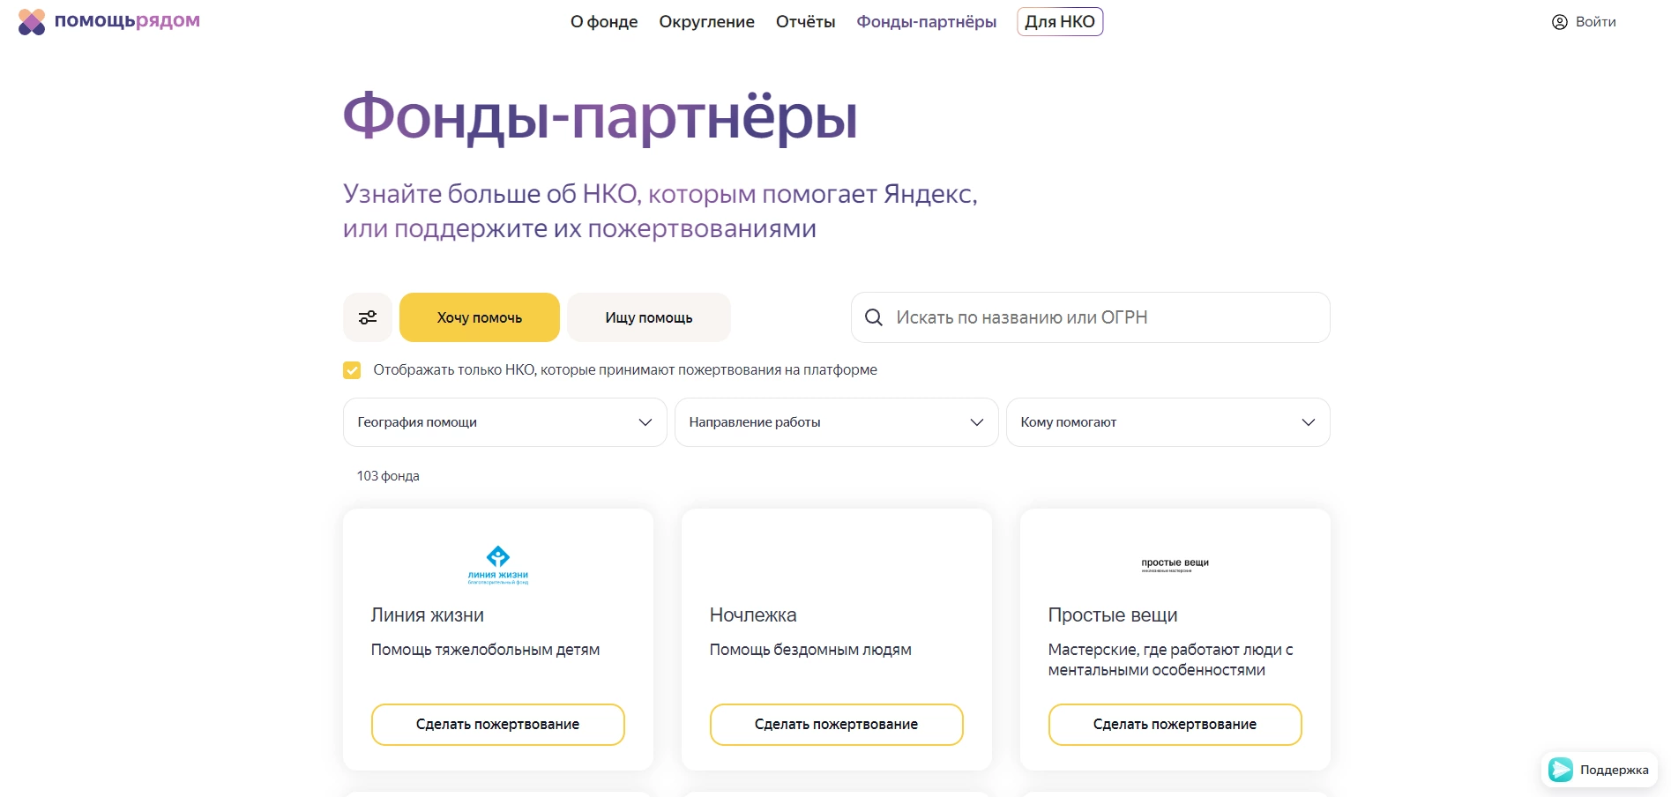Open the filter settings icon button
The width and height of the screenshot is (1671, 797).
pos(368,317)
